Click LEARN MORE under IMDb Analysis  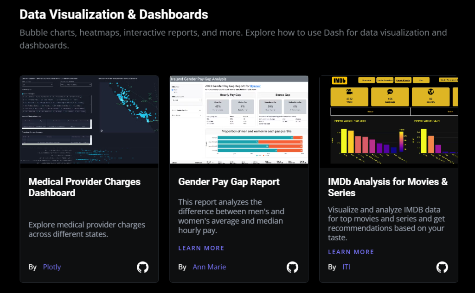351,252
